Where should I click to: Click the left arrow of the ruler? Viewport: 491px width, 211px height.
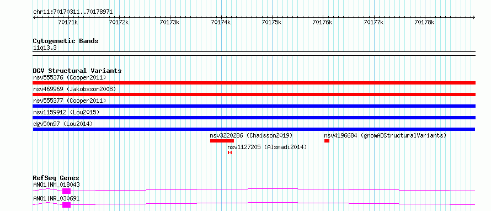[x=34, y=18]
